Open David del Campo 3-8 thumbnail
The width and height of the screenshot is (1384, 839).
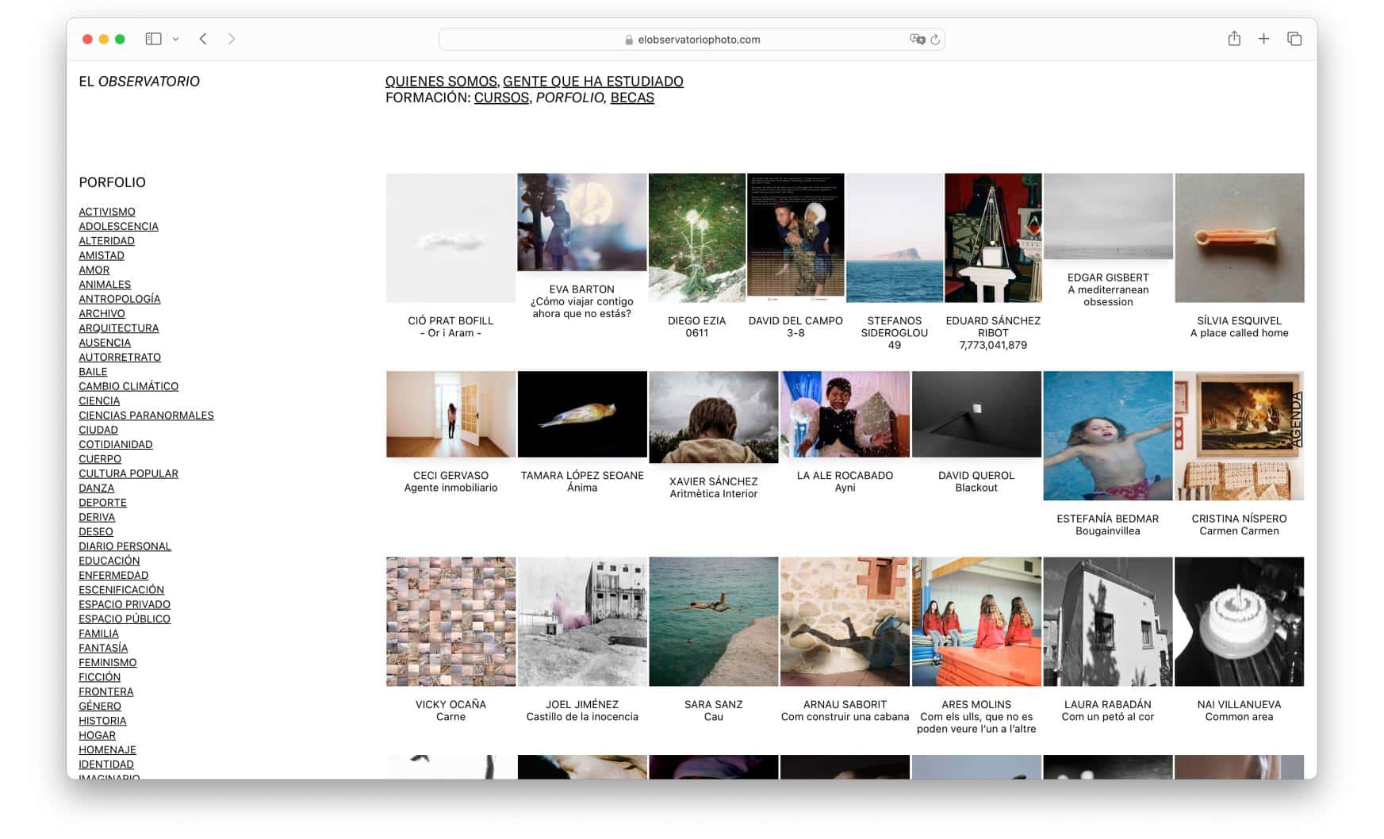[796, 238]
